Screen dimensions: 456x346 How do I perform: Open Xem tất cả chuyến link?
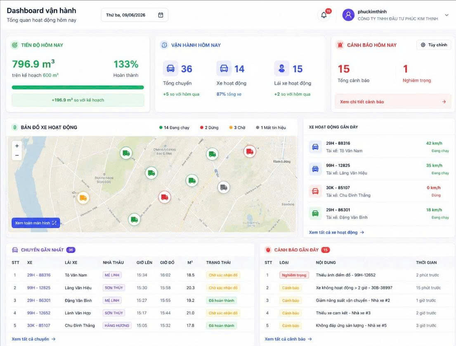(33, 339)
